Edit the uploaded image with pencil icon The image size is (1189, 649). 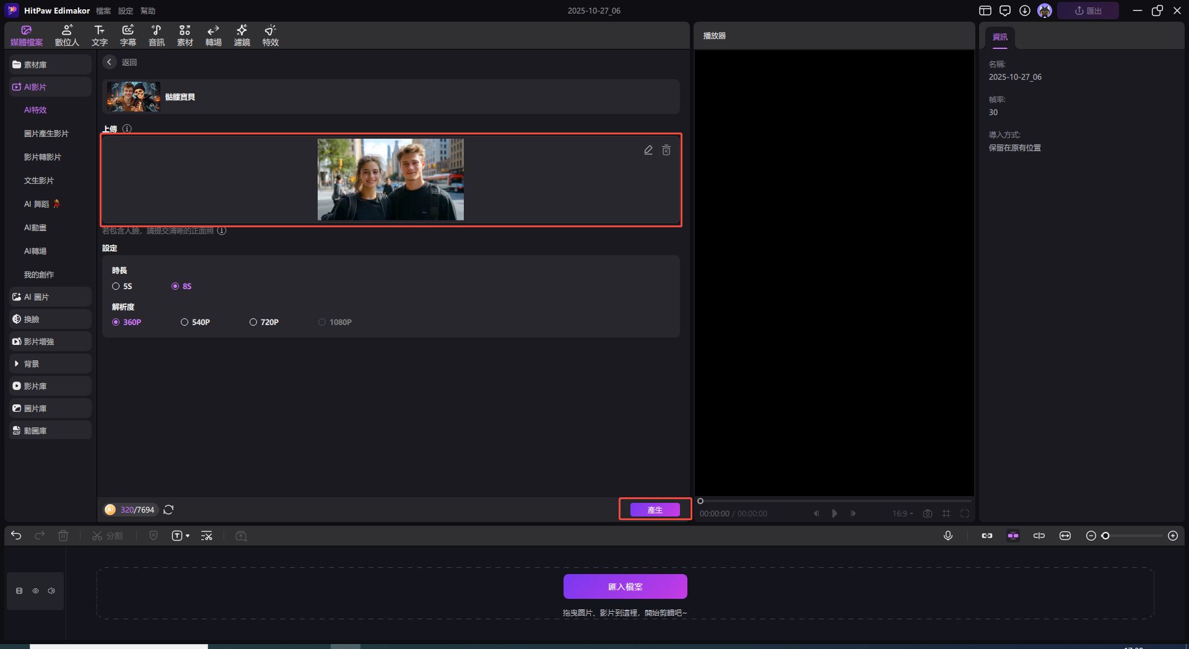click(x=648, y=150)
